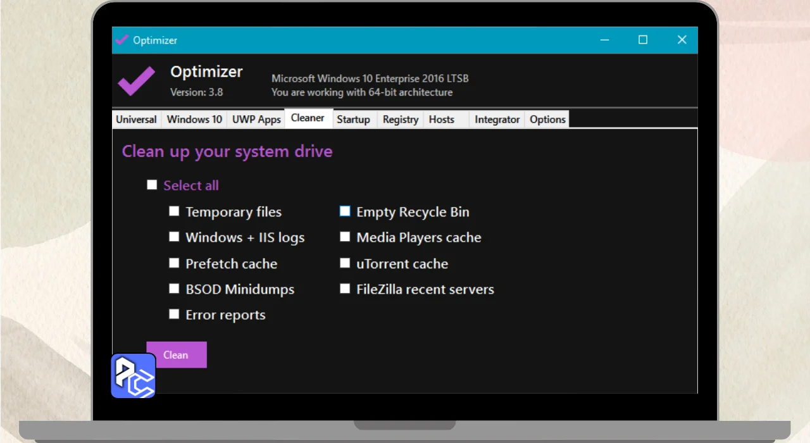This screenshot has height=443, width=810.
Task: Click the large purple Optimizer checkmark logo
Action: coord(137,81)
